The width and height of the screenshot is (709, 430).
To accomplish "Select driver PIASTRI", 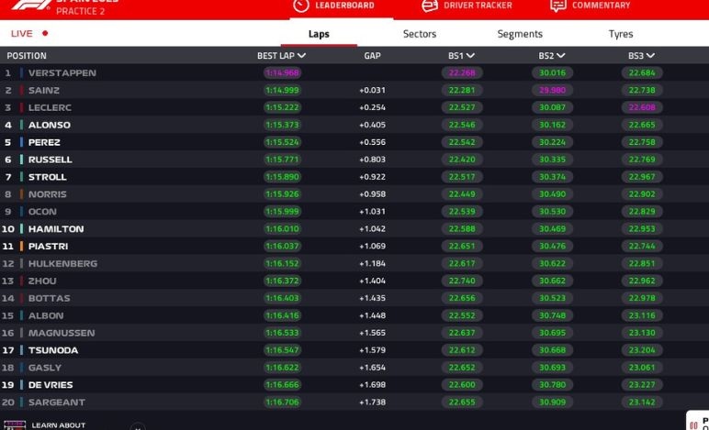I will tap(48, 247).
